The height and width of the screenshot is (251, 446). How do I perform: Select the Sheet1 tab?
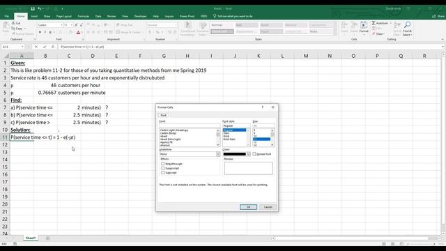31,238
